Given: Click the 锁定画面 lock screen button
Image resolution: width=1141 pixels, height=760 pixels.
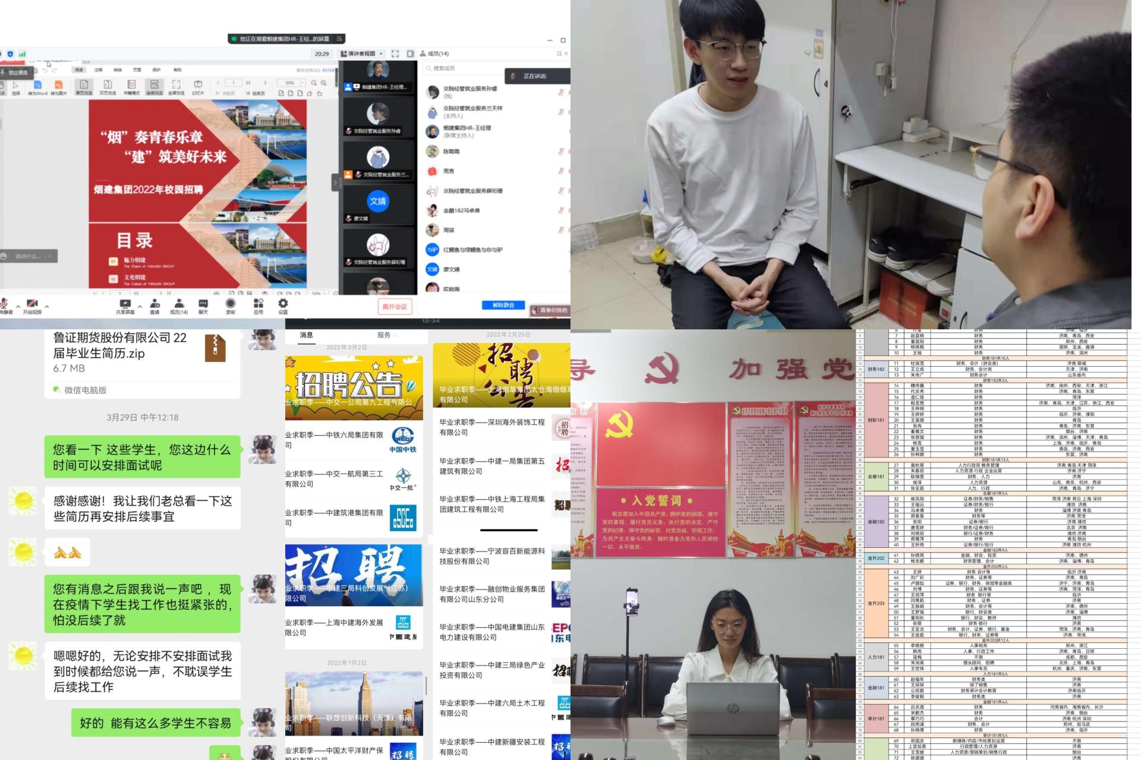Looking at the screenshot, I should pos(16,72).
